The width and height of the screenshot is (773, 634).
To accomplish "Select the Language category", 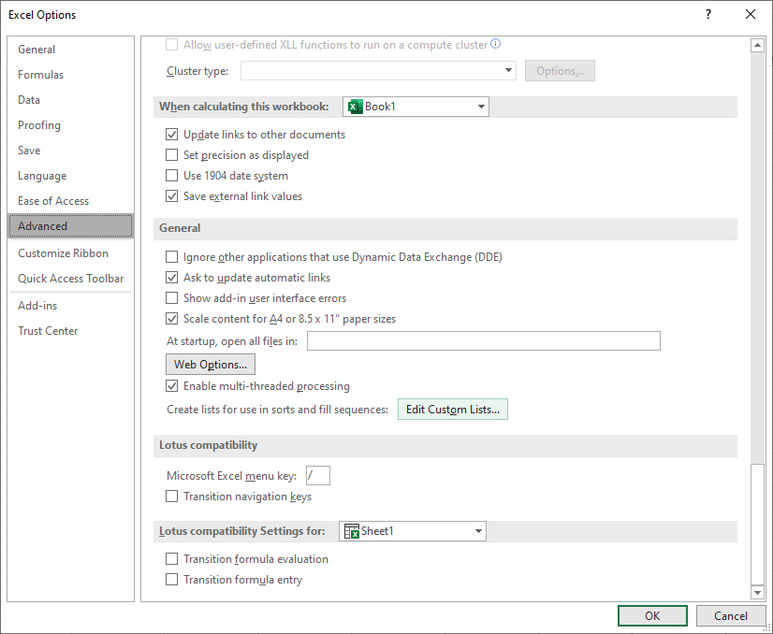I will (x=70, y=176).
